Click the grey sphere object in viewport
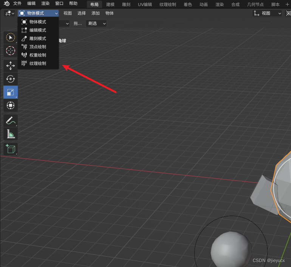 click(231, 249)
